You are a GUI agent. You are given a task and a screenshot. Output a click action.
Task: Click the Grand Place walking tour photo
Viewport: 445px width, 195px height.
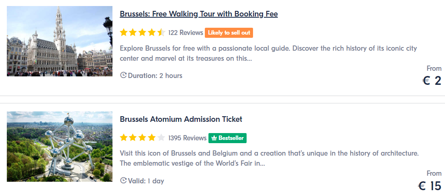point(59,41)
